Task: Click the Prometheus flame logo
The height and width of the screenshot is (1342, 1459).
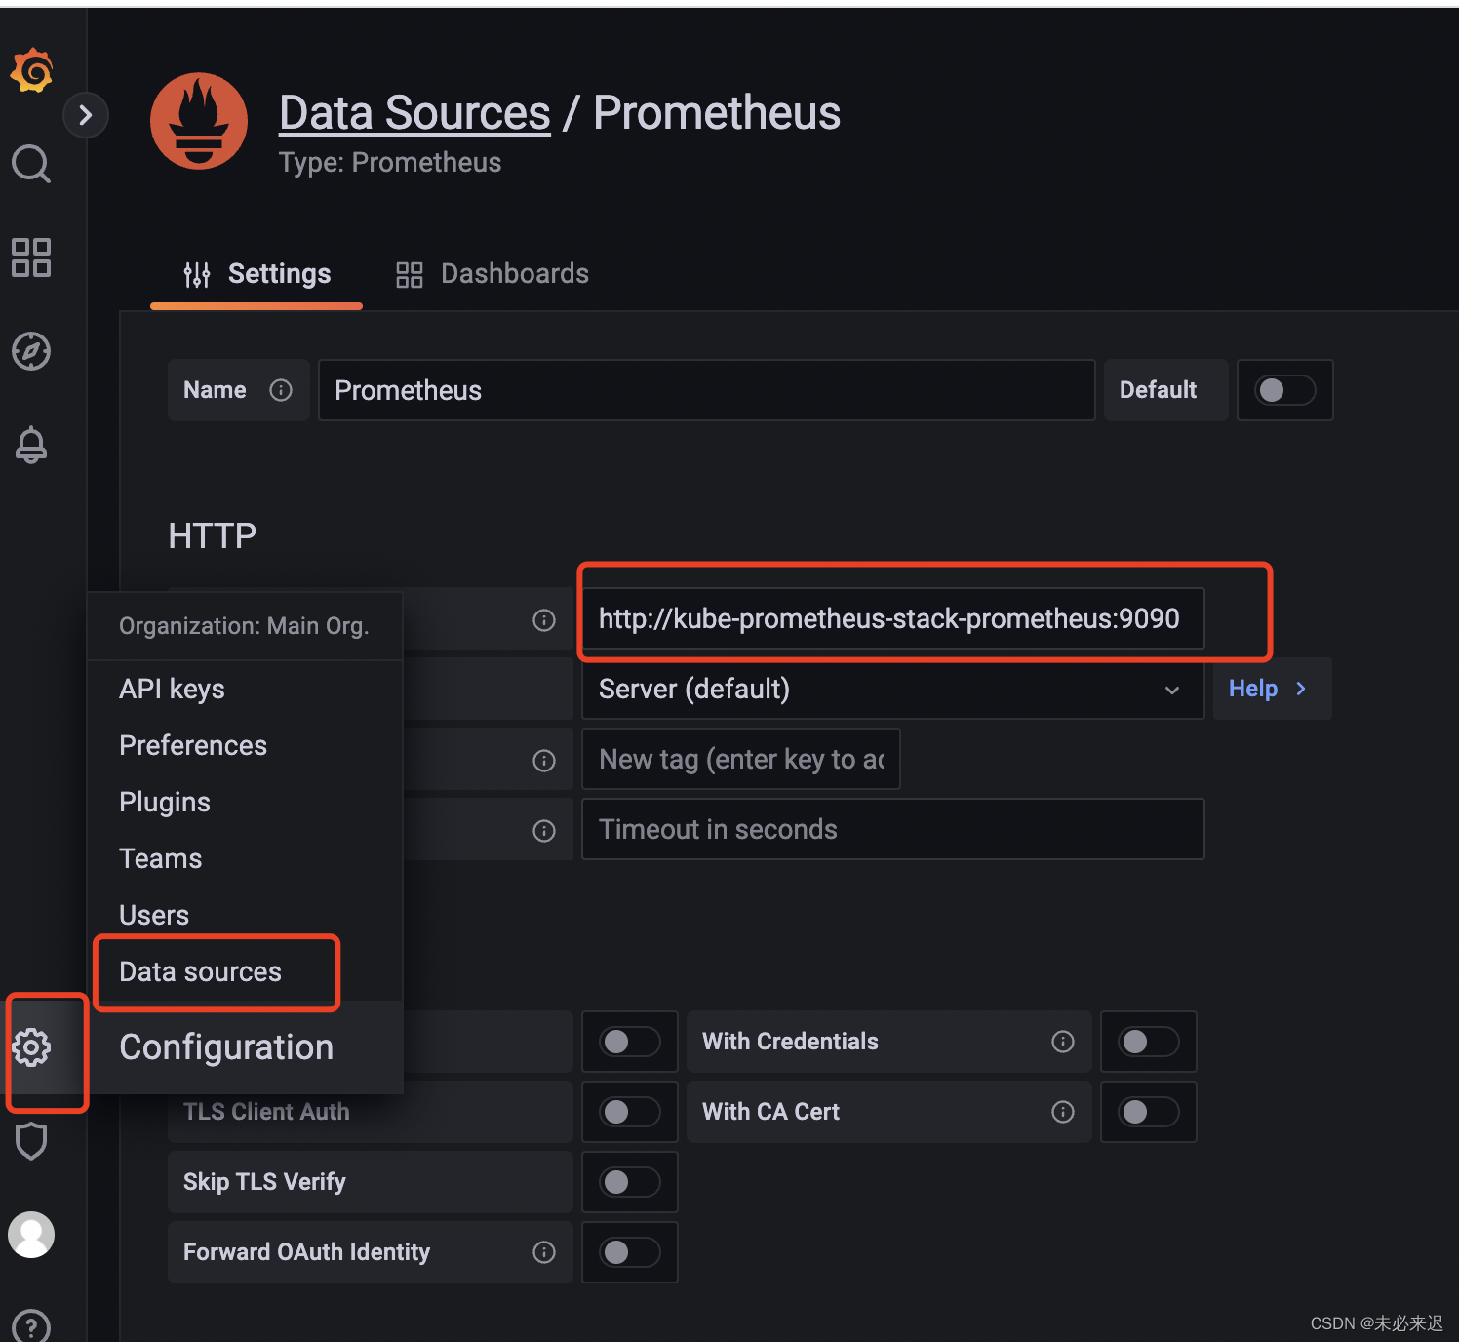Action: (x=199, y=121)
